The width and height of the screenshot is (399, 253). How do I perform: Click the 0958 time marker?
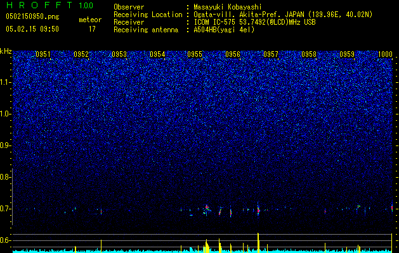[309, 54]
